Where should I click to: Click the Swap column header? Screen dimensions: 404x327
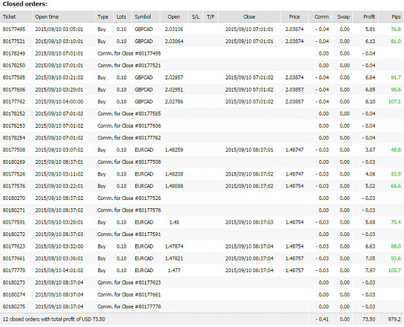click(x=343, y=17)
